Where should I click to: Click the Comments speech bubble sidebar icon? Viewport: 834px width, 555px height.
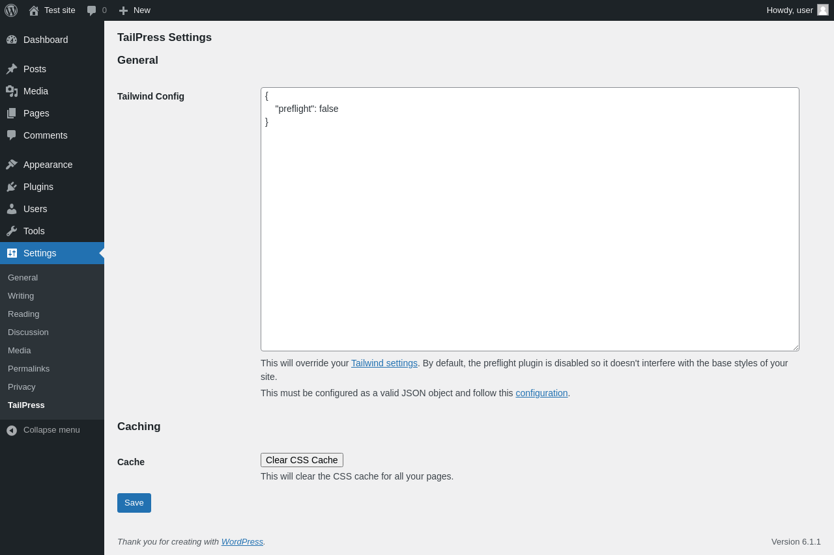(x=12, y=135)
